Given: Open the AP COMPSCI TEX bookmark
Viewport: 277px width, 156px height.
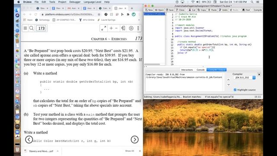Looking at the screenshot, I should coord(64,20).
